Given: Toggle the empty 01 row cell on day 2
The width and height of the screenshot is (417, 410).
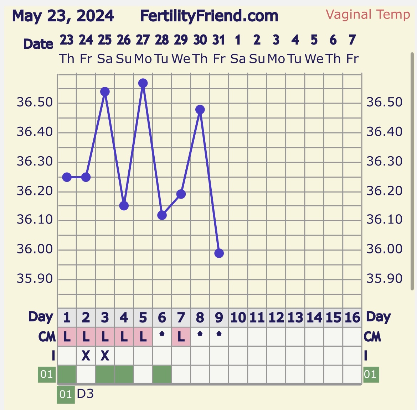Looking at the screenshot, I should tap(86, 374).
